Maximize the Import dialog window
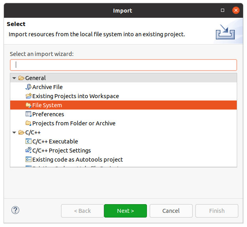The image size is (247, 227). pos(223,10)
